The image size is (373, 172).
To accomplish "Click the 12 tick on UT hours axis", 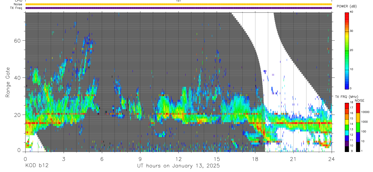I will pos(178,159).
